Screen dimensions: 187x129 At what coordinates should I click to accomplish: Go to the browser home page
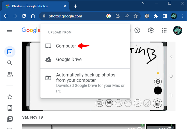point(33,16)
